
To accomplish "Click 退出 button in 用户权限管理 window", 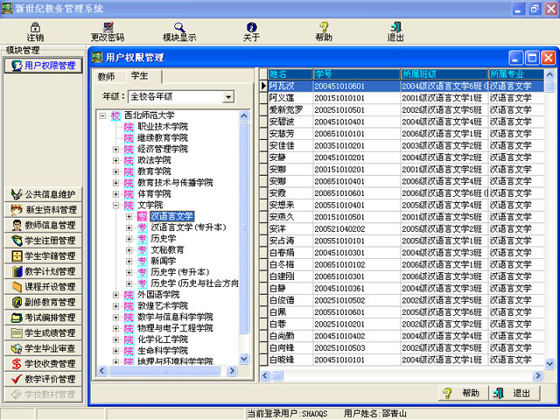I will click(x=514, y=394).
